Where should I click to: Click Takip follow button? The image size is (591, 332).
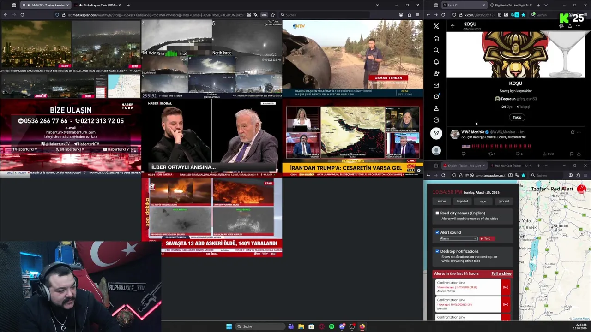[x=517, y=117]
